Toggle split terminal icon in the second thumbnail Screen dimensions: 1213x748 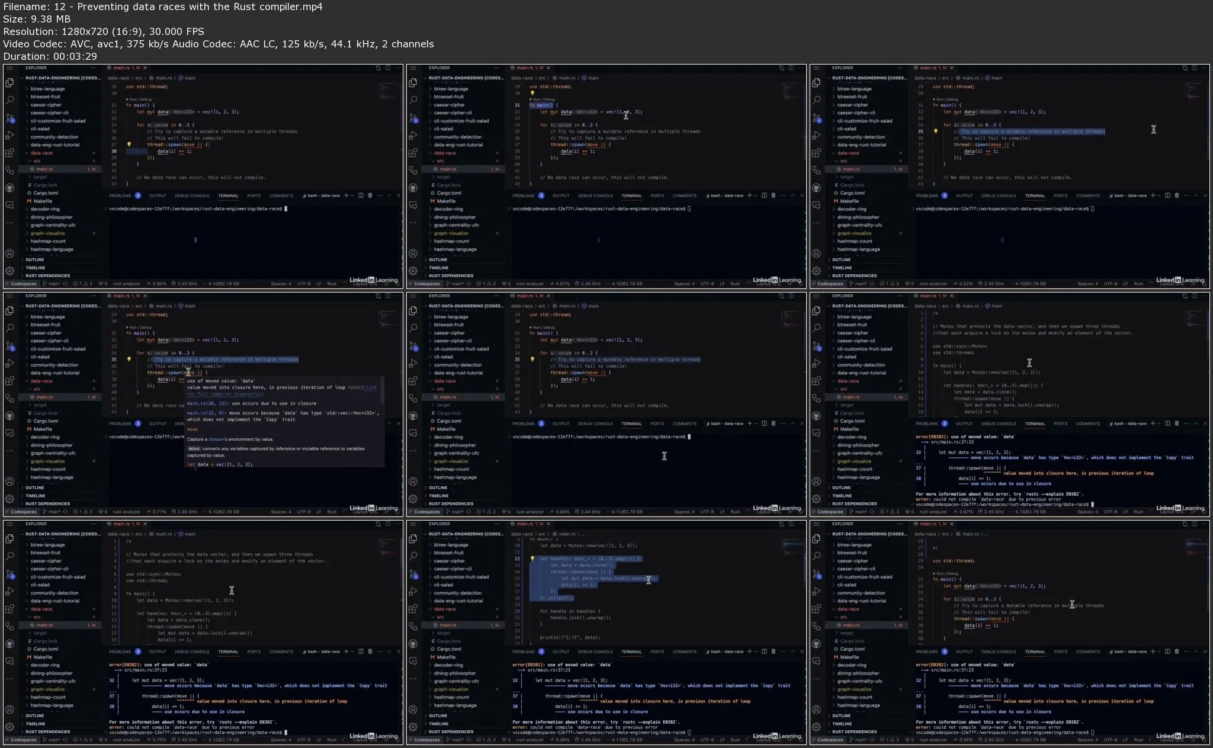tap(764, 195)
